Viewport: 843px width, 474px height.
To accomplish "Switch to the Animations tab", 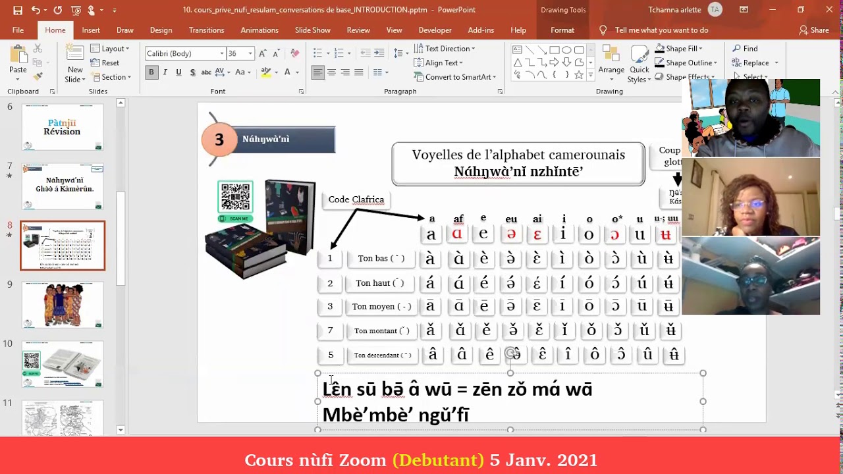I will pyautogui.click(x=259, y=30).
